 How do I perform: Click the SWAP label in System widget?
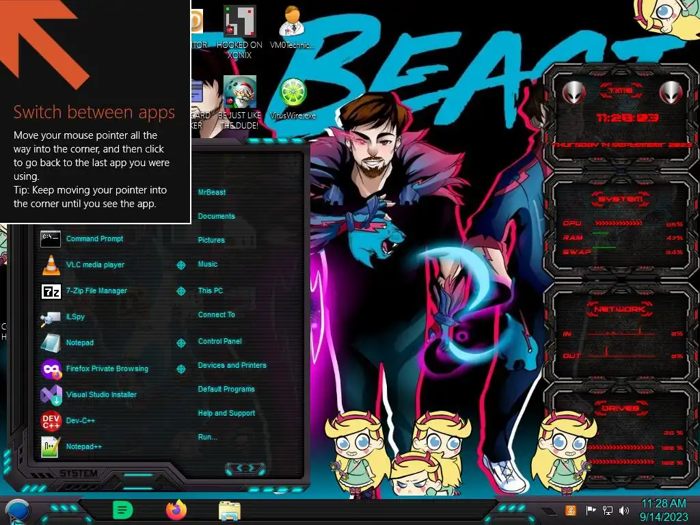click(x=577, y=252)
